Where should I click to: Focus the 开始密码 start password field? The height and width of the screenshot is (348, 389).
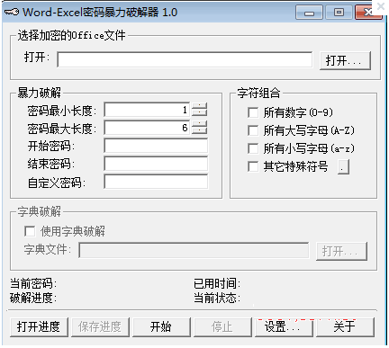point(156,146)
